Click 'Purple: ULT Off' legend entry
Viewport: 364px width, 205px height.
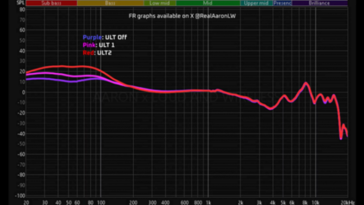105,37
